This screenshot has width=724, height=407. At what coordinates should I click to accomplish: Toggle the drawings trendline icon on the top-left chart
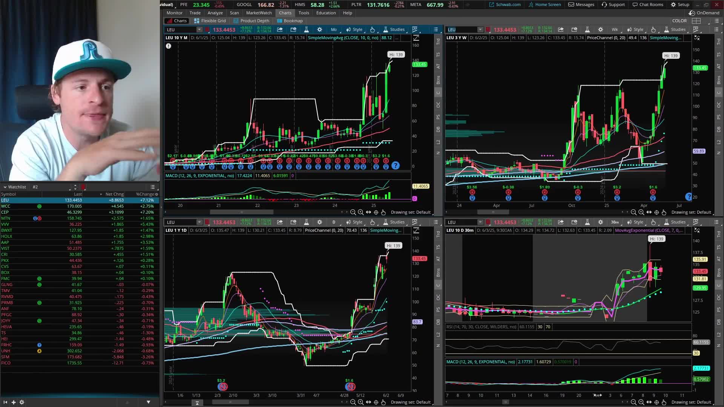click(414, 29)
